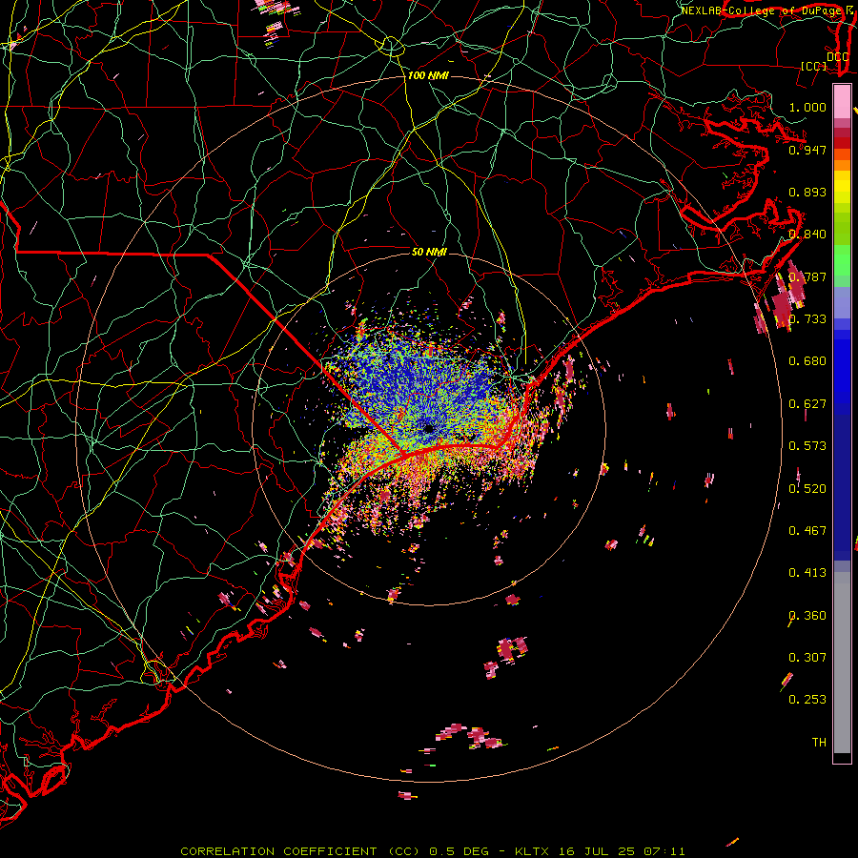Click the [CC] legend heading
The image size is (858, 858).
click(x=813, y=66)
